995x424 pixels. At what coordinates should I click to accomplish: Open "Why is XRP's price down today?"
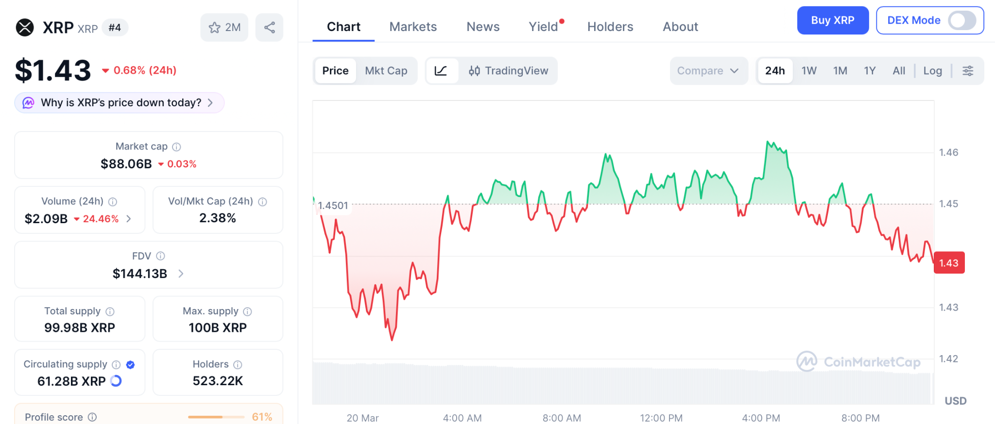click(x=120, y=103)
